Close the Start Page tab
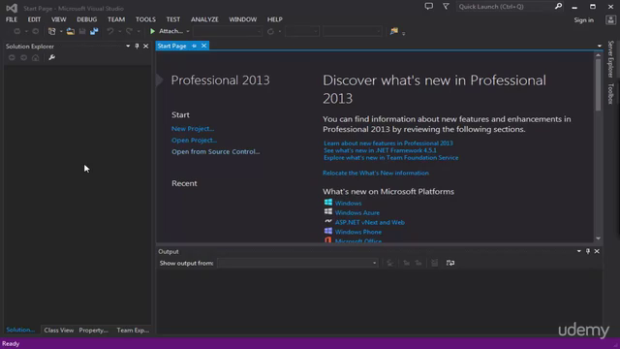The width and height of the screenshot is (620, 349). [x=203, y=46]
